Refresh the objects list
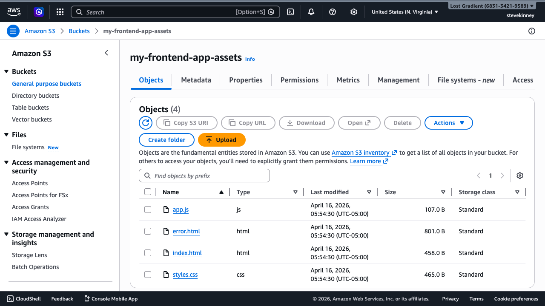 [146, 123]
